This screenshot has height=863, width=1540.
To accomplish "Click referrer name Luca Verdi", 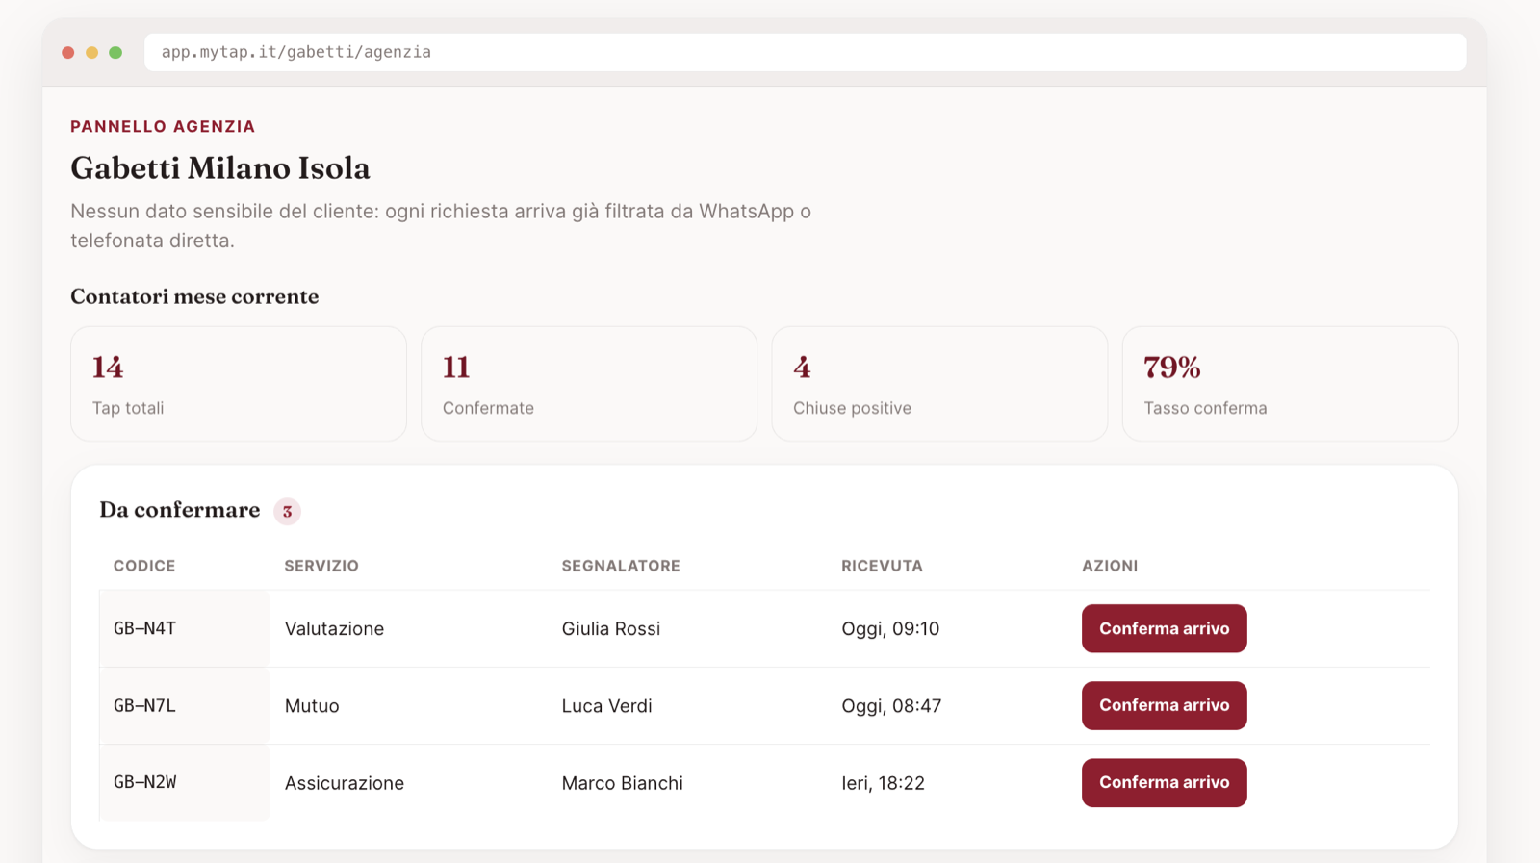I will (x=607, y=706).
